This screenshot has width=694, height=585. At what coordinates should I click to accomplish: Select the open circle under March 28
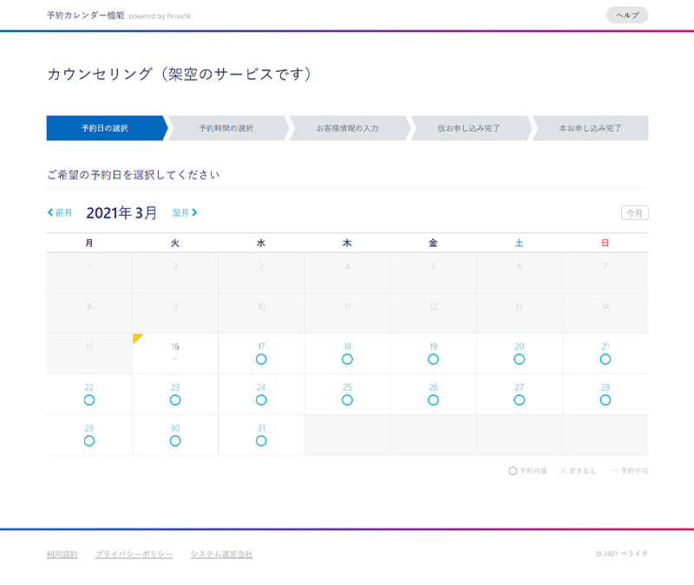(605, 400)
